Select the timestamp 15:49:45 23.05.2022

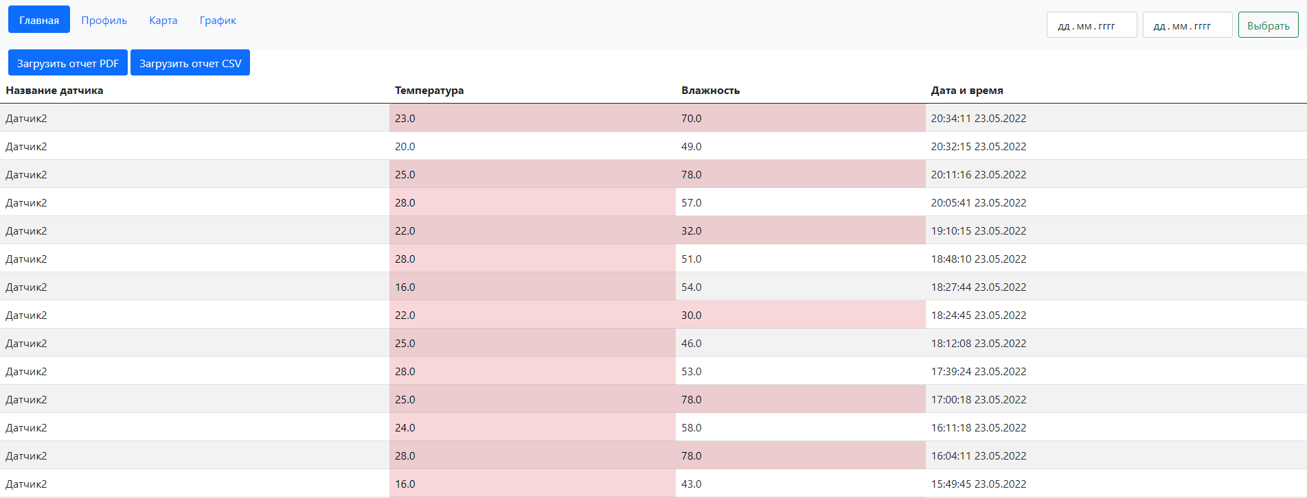pyautogui.click(x=978, y=484)
